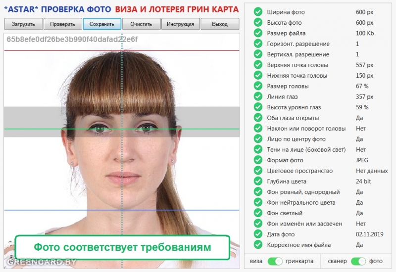Click the checkmark beside Дата фото
Screen dimensions: 396x272
(258, 234)
